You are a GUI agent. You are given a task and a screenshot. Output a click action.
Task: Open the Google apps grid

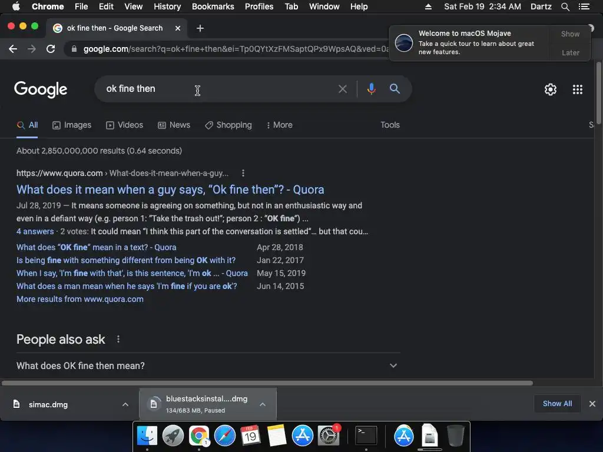[x=577, y=89]
